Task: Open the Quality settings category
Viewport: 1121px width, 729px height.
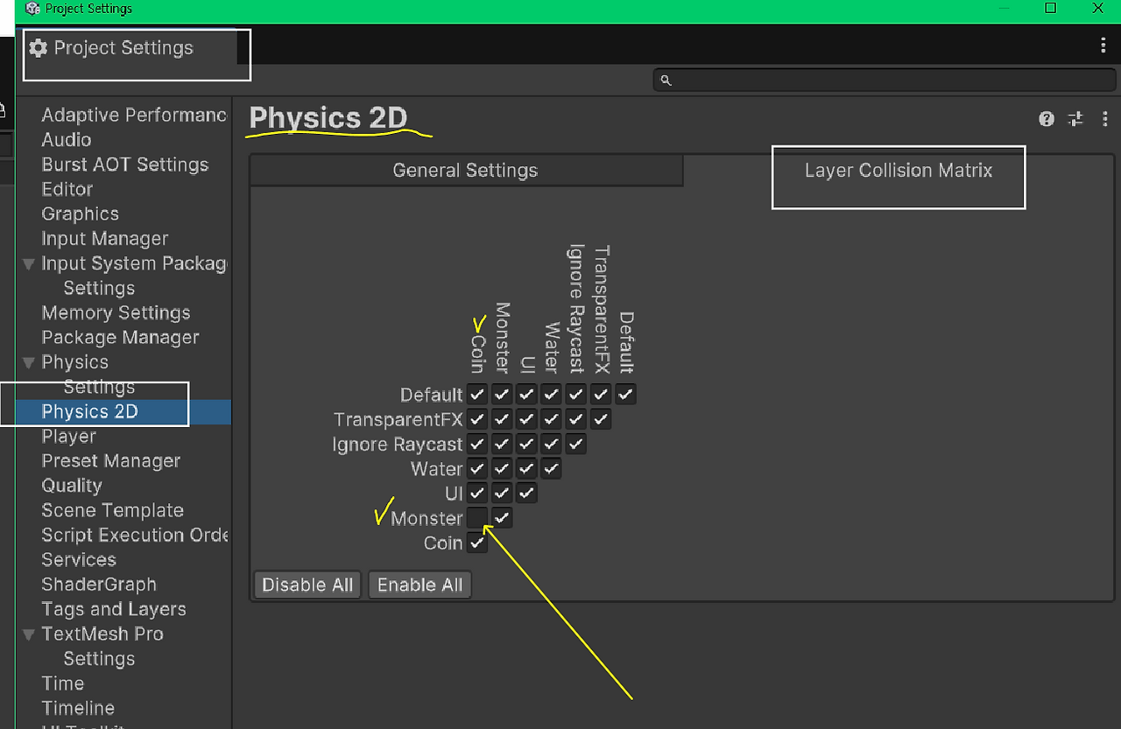Action: pyautogui.click(x=72, y=486)
